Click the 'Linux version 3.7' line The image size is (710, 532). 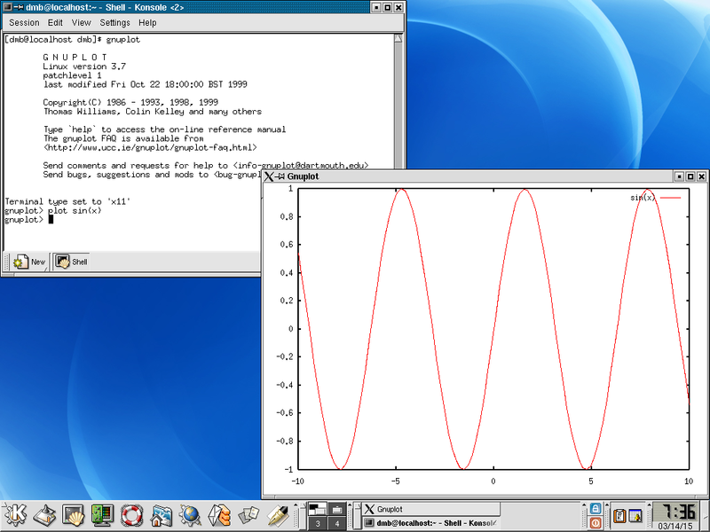coord(84,66)
